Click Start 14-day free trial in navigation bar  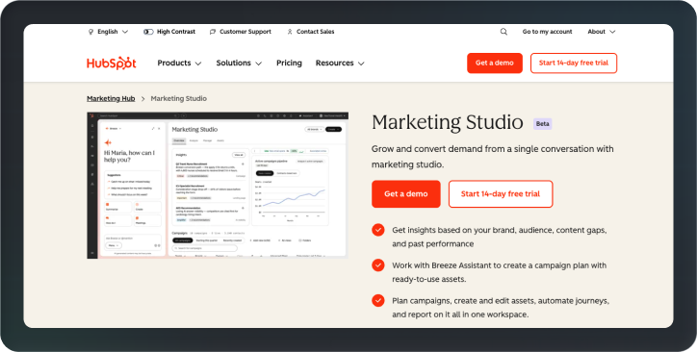pyautogui.click(x=574, y=63)
